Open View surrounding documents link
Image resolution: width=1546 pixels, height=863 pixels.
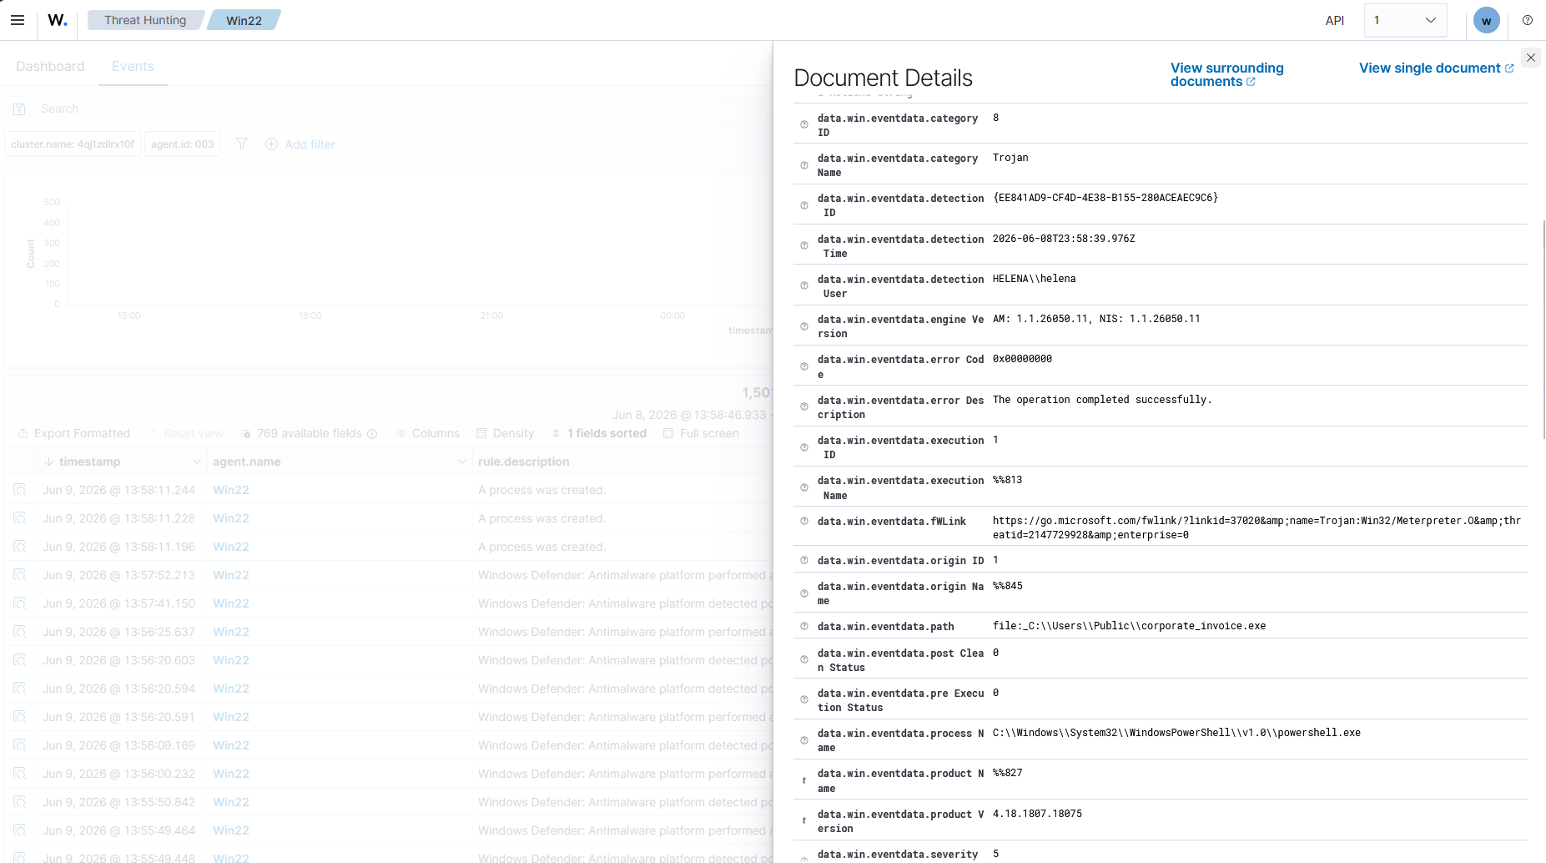(x=1226, y=74)
